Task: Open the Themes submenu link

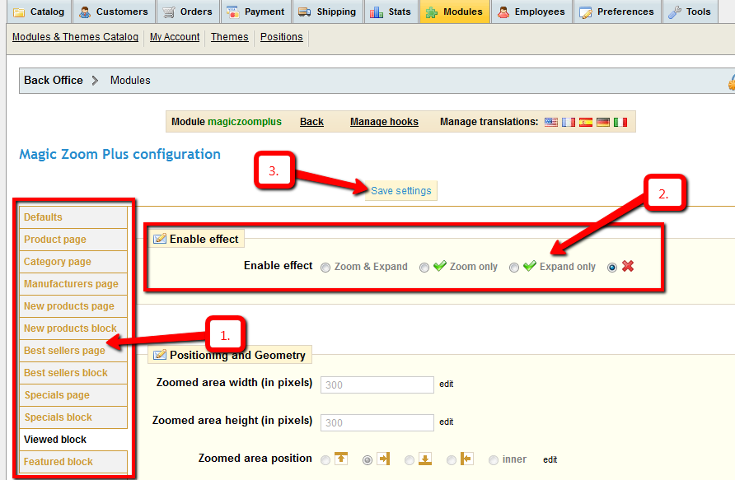Action: point(229,37)
